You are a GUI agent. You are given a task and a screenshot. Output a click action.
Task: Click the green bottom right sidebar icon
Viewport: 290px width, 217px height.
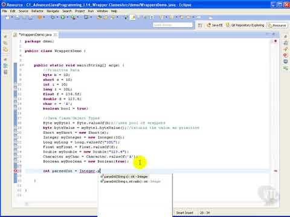[285, 68]
